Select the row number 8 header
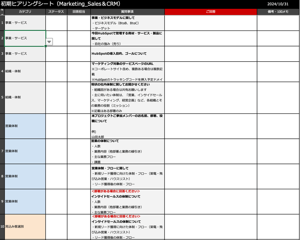 point(2,176)
